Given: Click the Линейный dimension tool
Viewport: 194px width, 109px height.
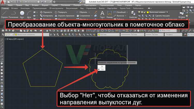Looking at the screenshot, I should pyautogui.click(x=120, y=12).
